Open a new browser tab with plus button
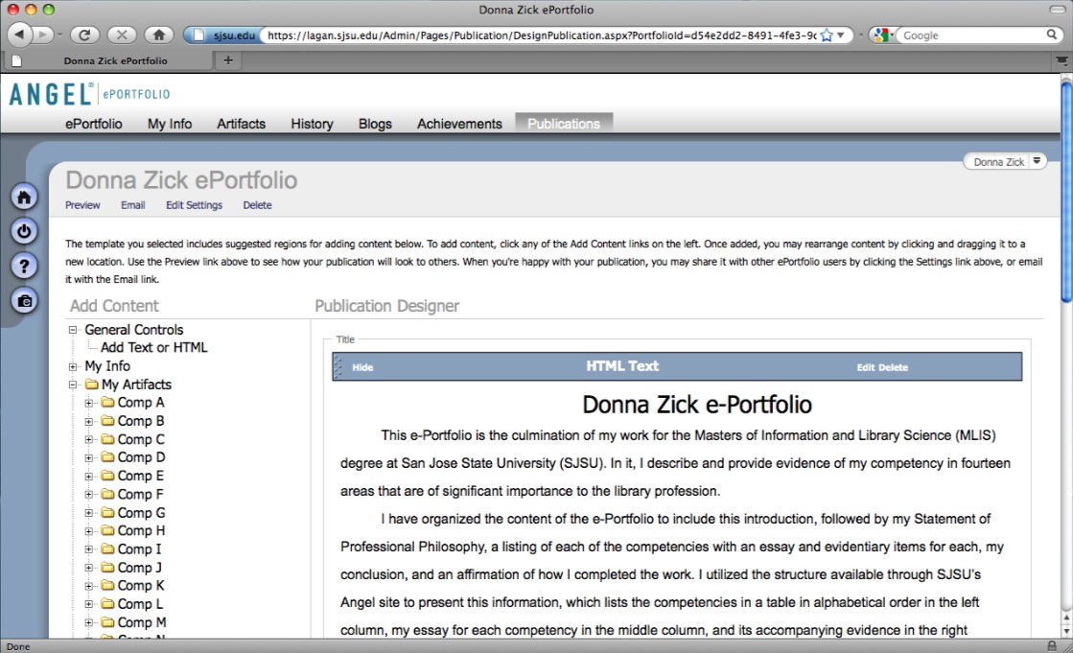 pyautogui.click(x=228, y=60)
